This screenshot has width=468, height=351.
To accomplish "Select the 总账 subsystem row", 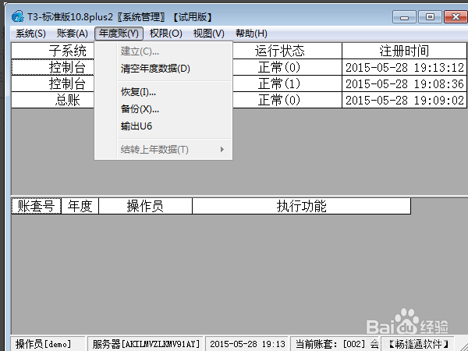I will click(66, 100).
